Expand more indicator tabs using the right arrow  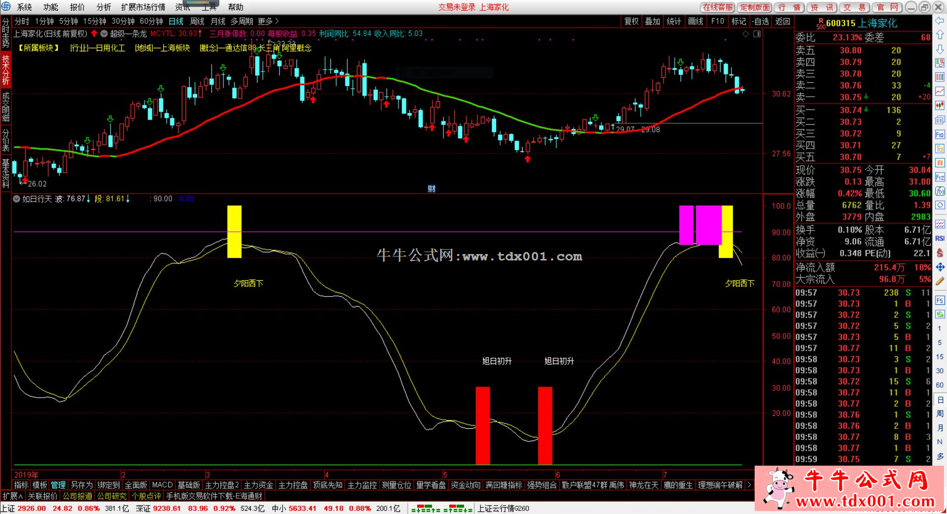point(749,485)
